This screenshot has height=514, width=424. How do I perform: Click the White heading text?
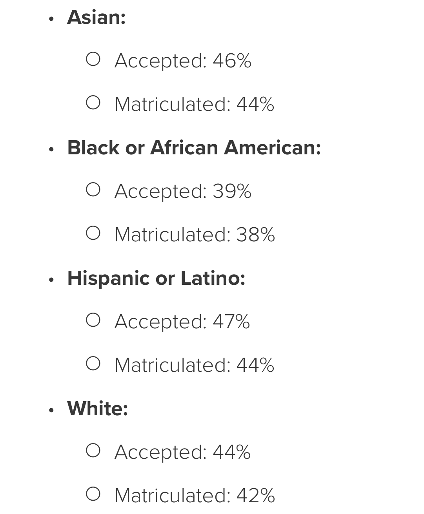coord(98,409)
